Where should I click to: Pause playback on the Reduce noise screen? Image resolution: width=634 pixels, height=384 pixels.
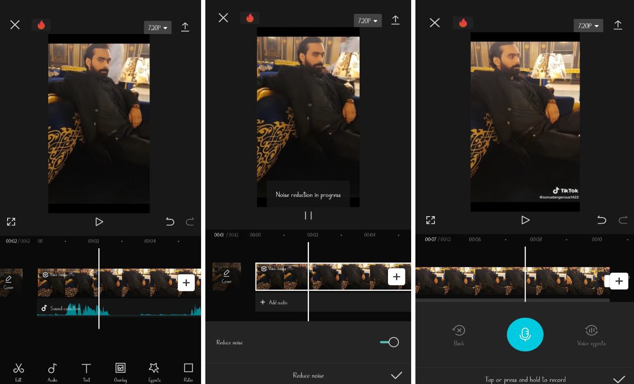click(x=308, y=216)
